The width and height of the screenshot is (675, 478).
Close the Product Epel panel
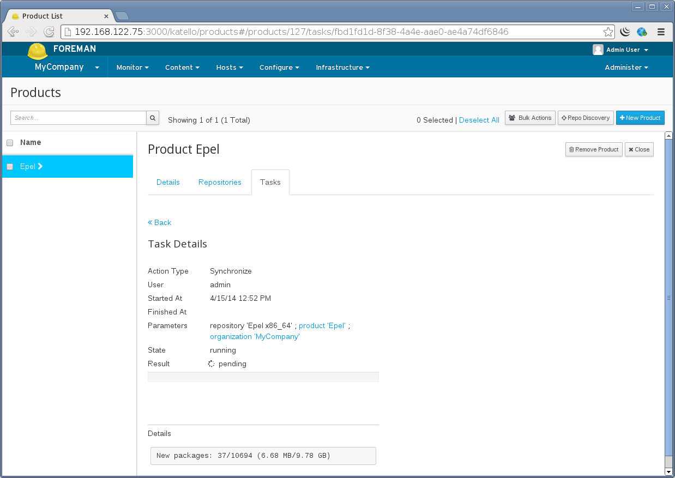tap(639, 149)
